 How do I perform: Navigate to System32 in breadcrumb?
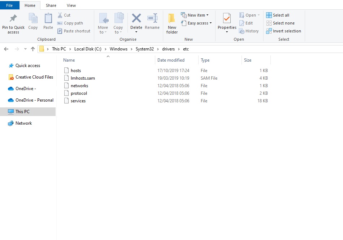click(x=144, y=49)
